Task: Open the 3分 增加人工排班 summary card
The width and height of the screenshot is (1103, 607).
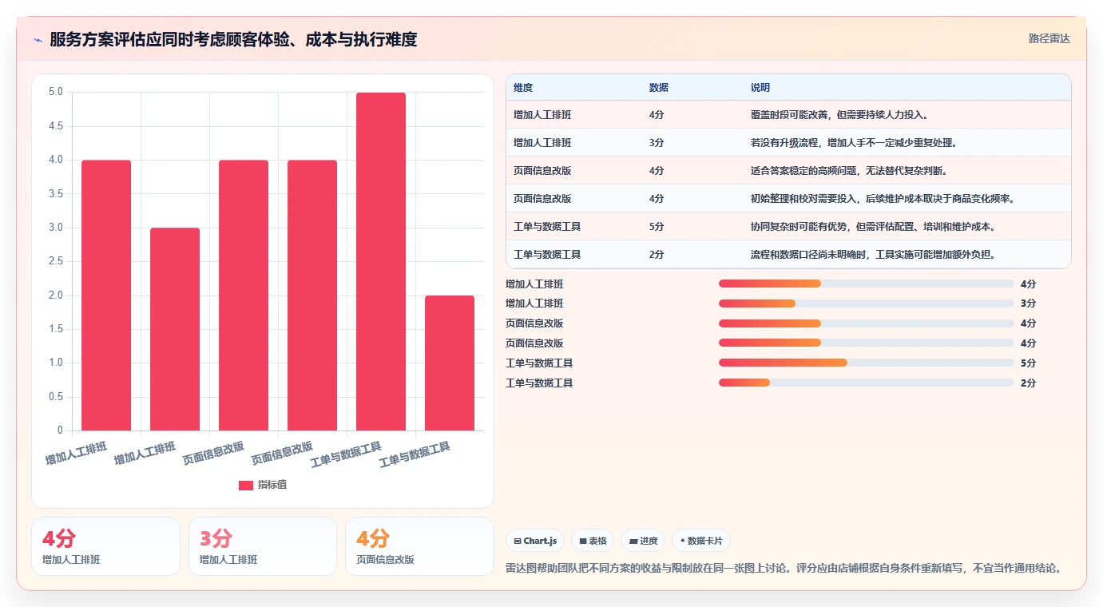Action: [x=263, y=546]
